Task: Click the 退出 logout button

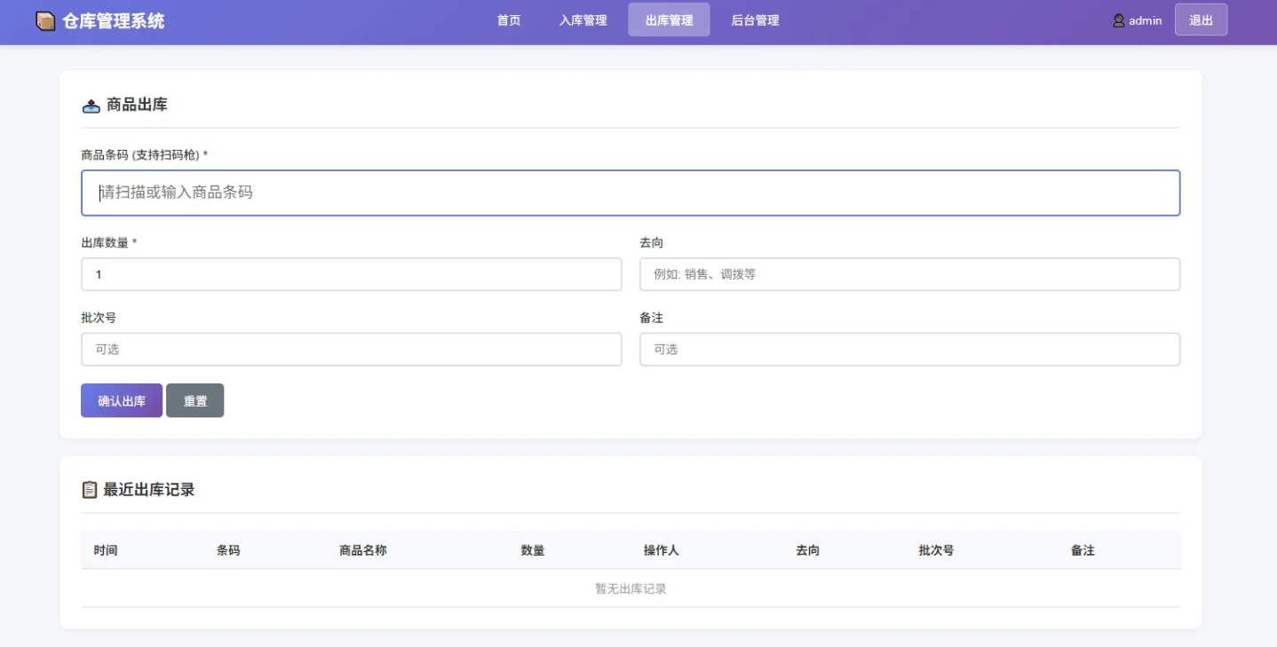Action: pyautogui.click(x=1201, y=20)
